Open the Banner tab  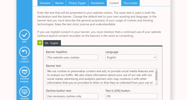(59, 3)
